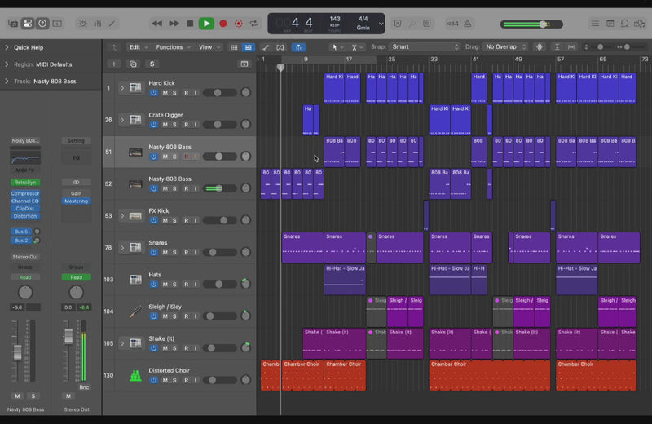Click the Stop button in transport
The height and width of the screenshot is (424, 652).
pyautogui.click(x=190, y=24)
